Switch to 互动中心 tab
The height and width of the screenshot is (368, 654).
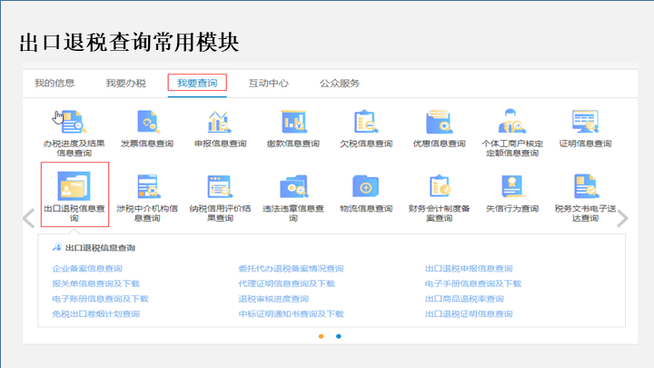pos(269,83)
